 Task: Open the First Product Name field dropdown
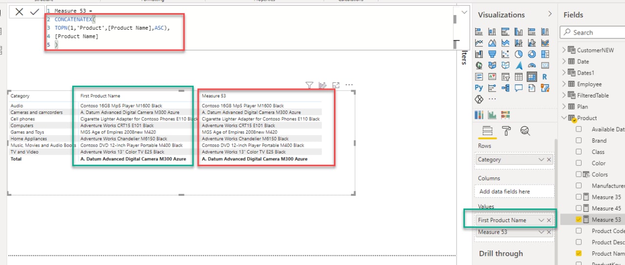tap(541, 220)
